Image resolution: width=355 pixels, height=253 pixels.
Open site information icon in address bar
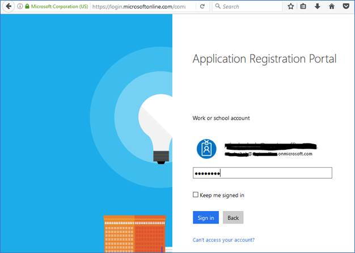coord(20,6)
